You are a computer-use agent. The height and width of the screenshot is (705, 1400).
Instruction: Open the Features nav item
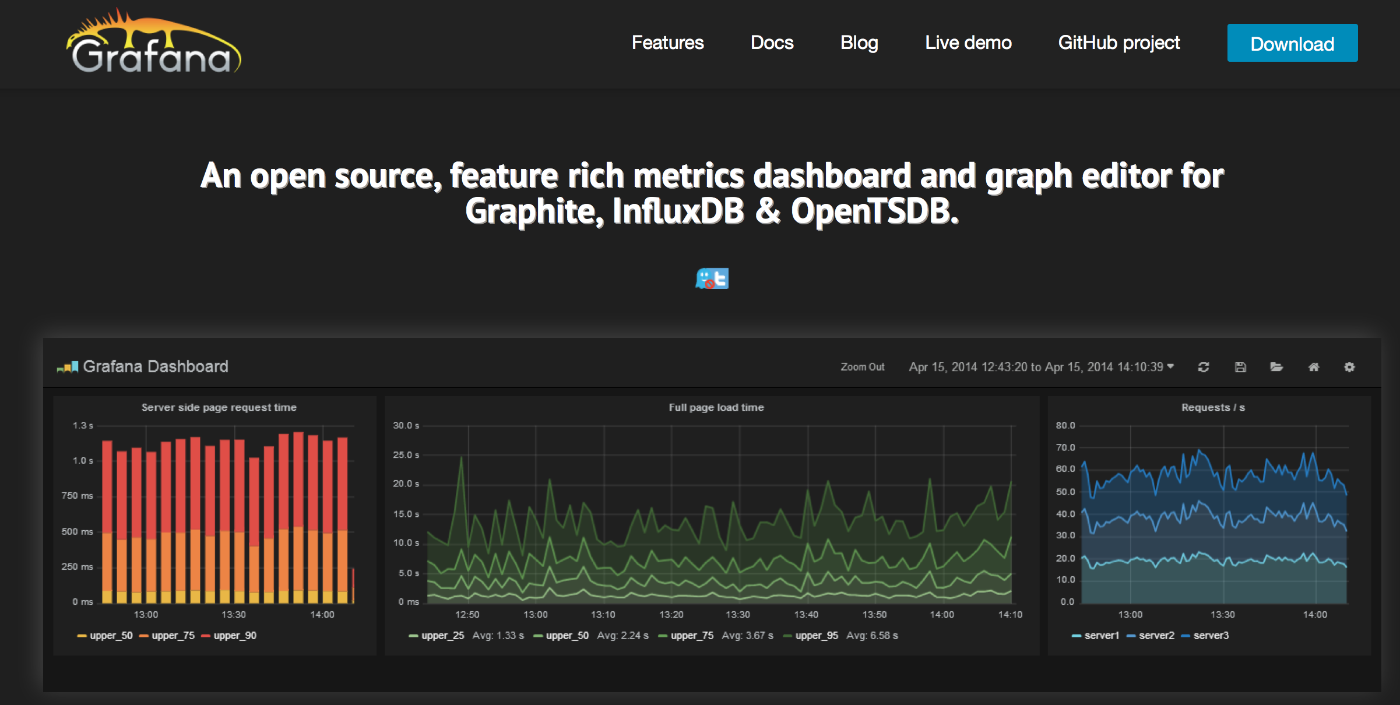667,43
